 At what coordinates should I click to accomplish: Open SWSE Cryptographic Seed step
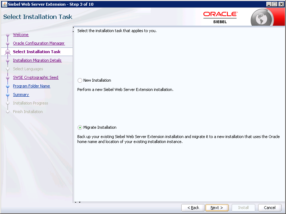pyautogui.click(x=35, y=77)
